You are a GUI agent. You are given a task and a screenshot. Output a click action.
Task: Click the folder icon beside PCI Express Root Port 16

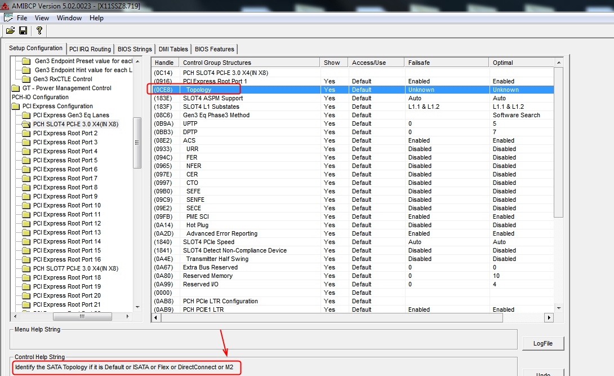26,259
